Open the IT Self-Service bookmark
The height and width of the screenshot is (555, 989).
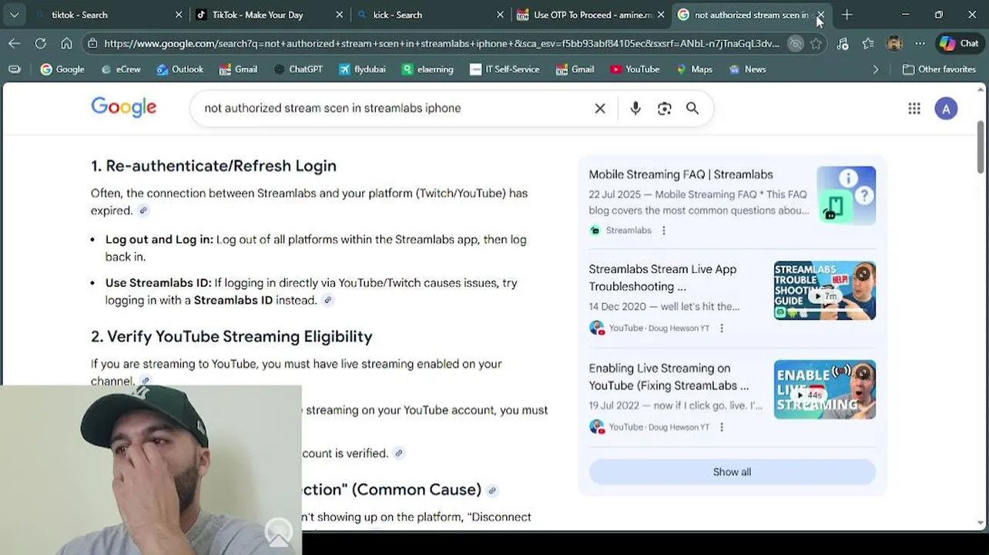tap(505, 69)
